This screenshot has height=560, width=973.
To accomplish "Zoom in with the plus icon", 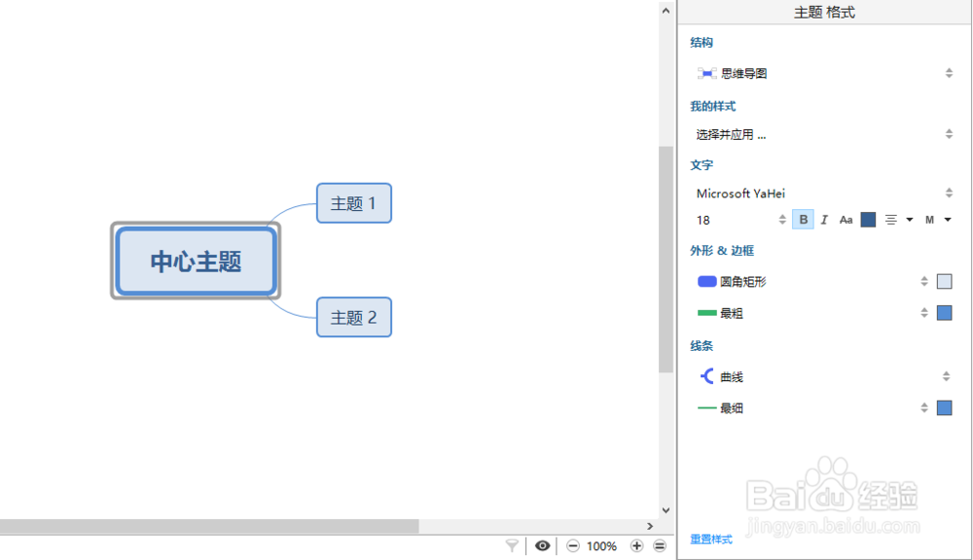I will coord(636,545).
